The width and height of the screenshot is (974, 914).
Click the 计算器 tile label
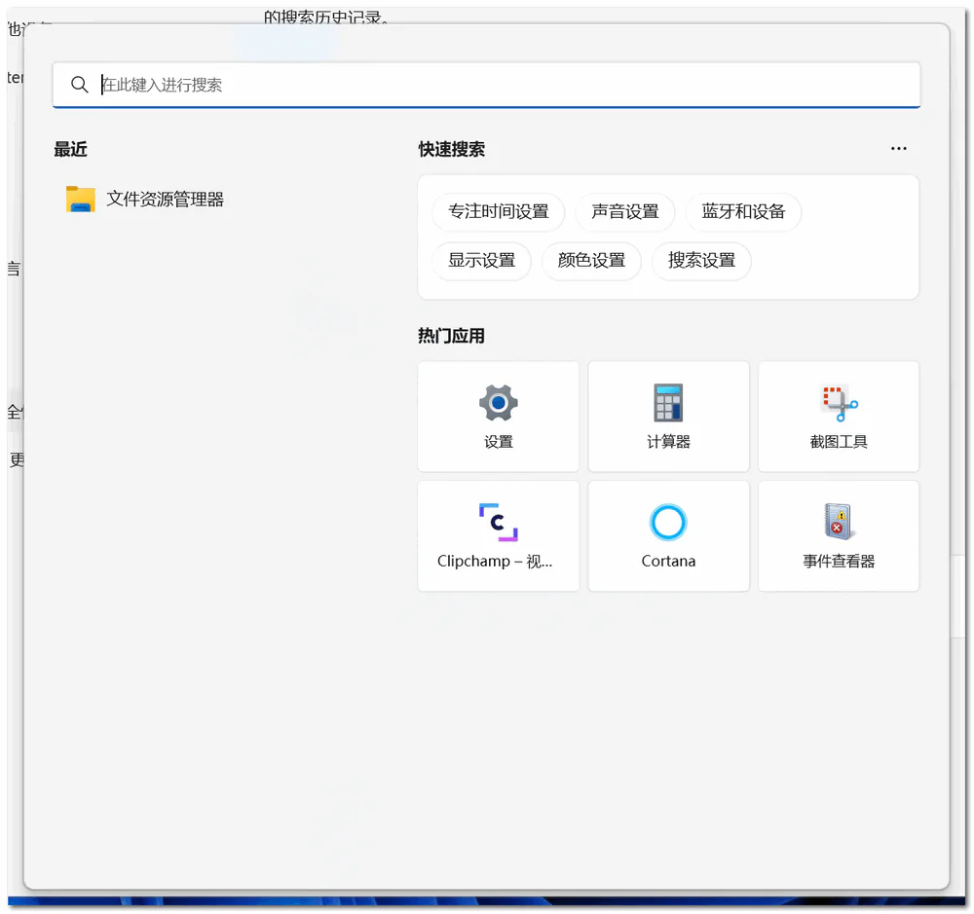click(668, 442)
